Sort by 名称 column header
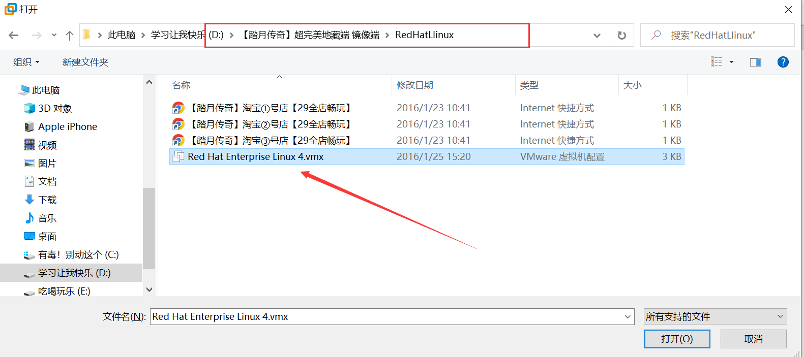Image resolution: width=804 pixels, height=357 pixels. [x=181, y=85]
